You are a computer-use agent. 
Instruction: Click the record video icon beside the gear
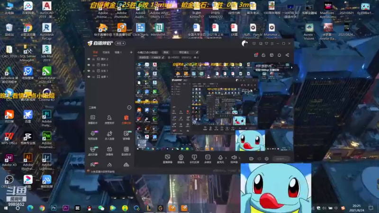tap(252, 159)
